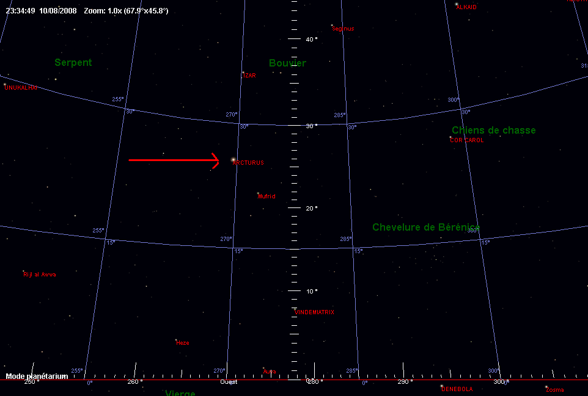Click the Chiens de chasse constellation name
The height and width of the screenshot is (396, 588).
493,130
